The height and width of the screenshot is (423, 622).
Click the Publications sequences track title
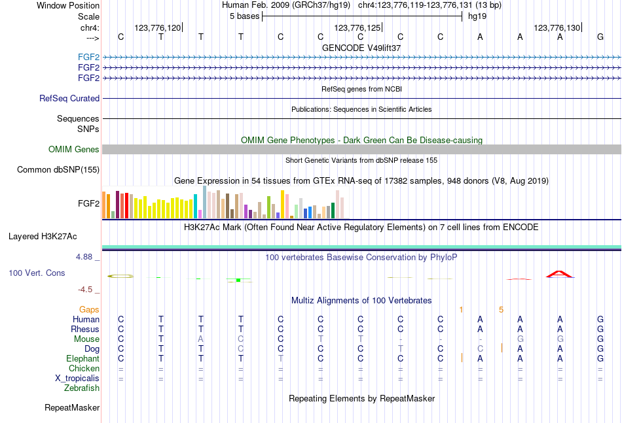[x=361, y=109]
